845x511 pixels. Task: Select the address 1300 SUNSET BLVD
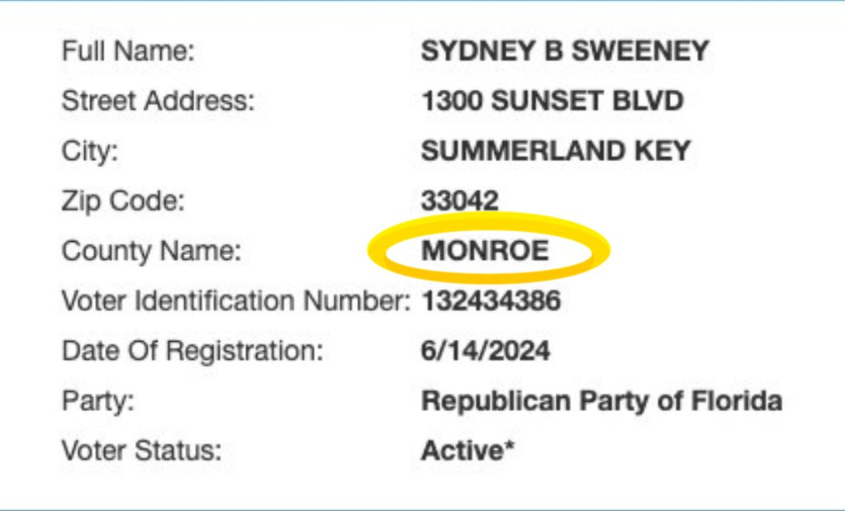[552, 102]
